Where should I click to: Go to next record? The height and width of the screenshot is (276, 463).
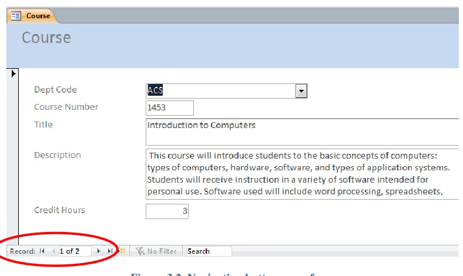coord(99,251)
